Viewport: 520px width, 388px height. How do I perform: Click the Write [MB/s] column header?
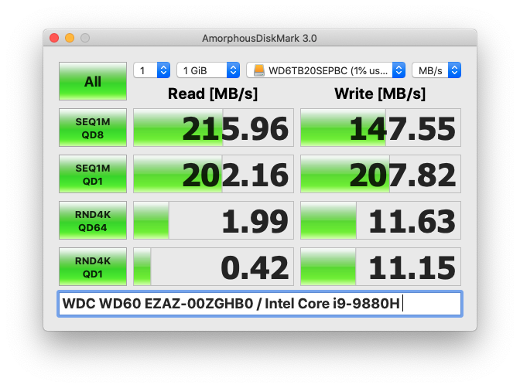click(380, 94)
